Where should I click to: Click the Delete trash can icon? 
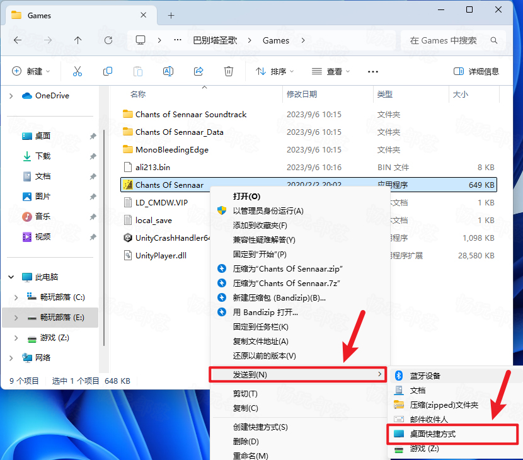(229, 71)
